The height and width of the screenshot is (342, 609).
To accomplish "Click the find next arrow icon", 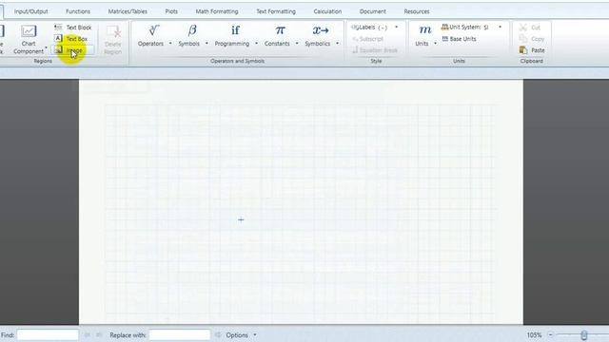I will (99, 335).
